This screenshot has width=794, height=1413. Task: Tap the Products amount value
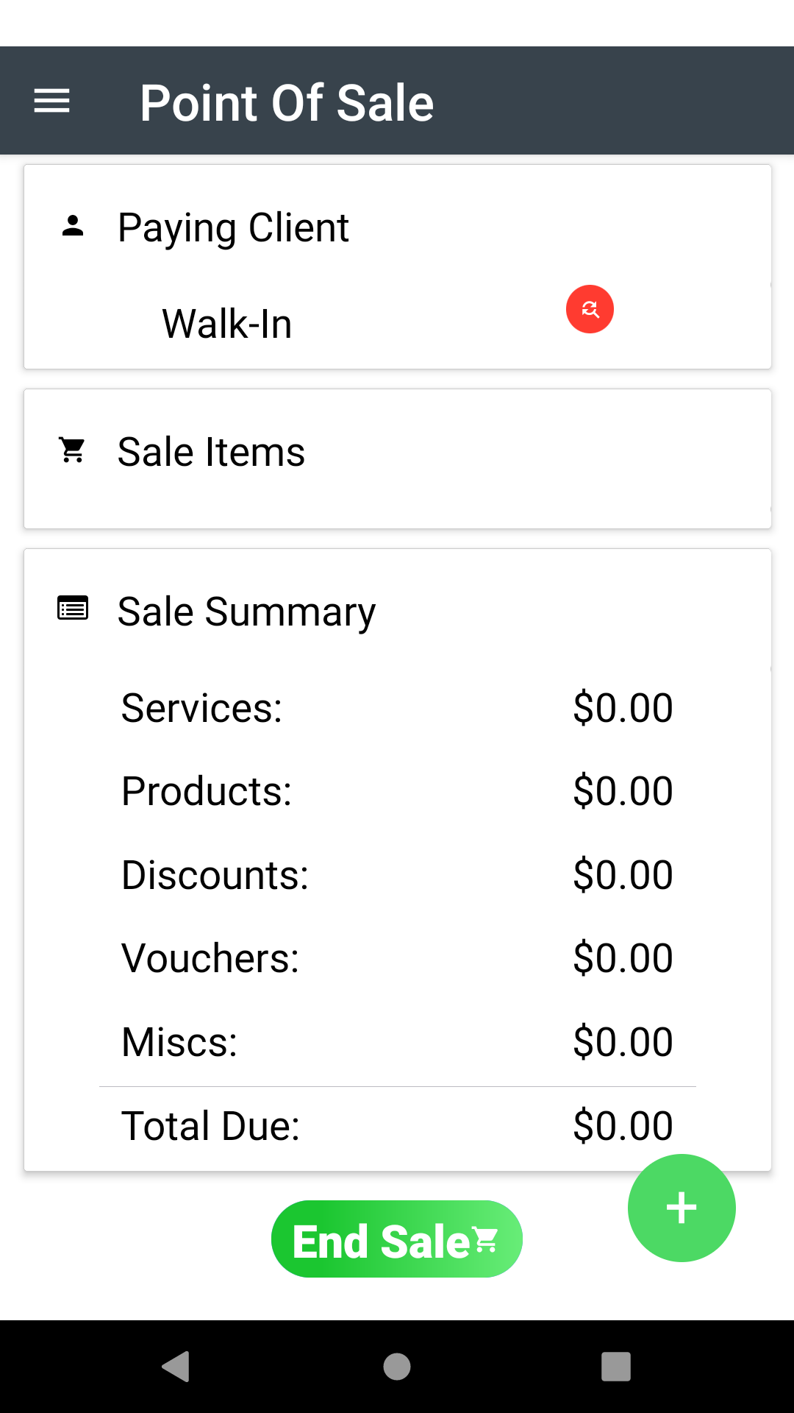tap(623, 791)
